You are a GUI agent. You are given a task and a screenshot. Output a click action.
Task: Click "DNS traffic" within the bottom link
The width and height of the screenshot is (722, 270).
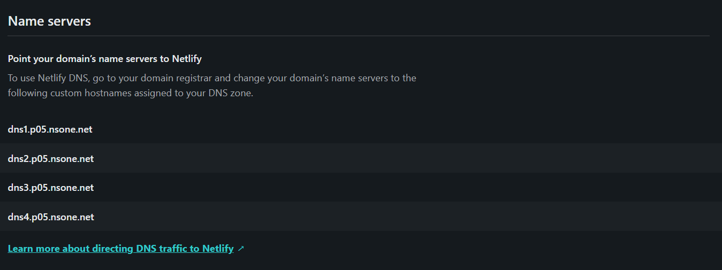[x=162, y=249]
